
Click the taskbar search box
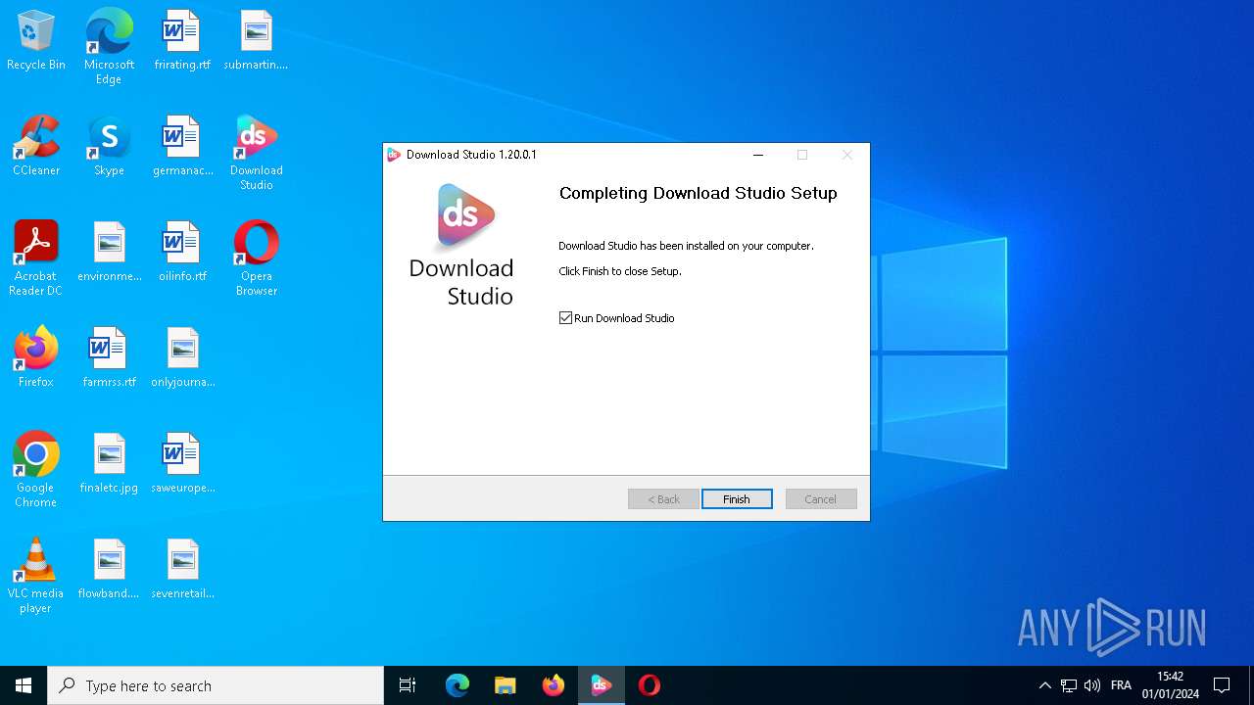[x=216, y=685]
